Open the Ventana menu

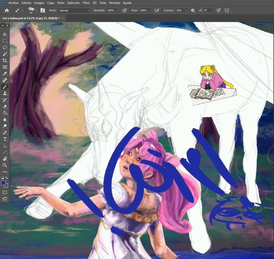pyautogui.click(x=114, y=3)
